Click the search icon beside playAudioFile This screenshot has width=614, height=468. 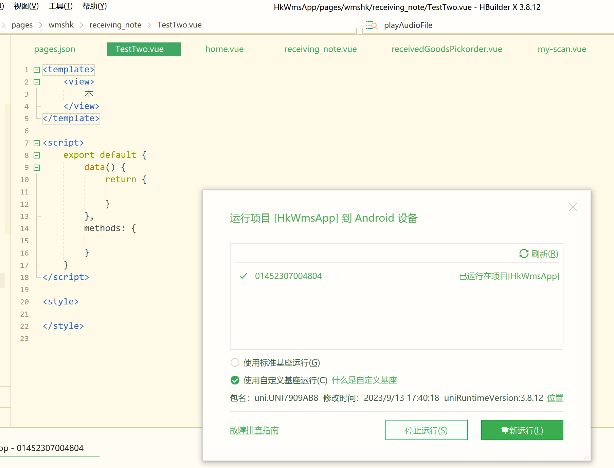[372, 25]
